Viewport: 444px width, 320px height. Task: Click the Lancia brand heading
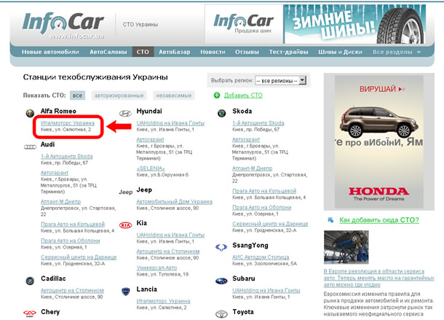pos(147,289)
